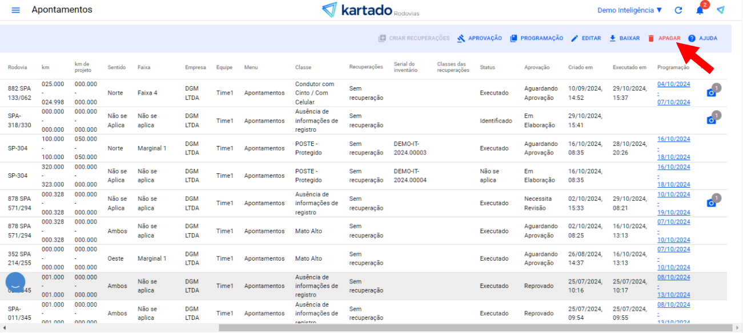Click the Editar pencil button
Screen dimensions: 743x333
click(x=586, y=38)
